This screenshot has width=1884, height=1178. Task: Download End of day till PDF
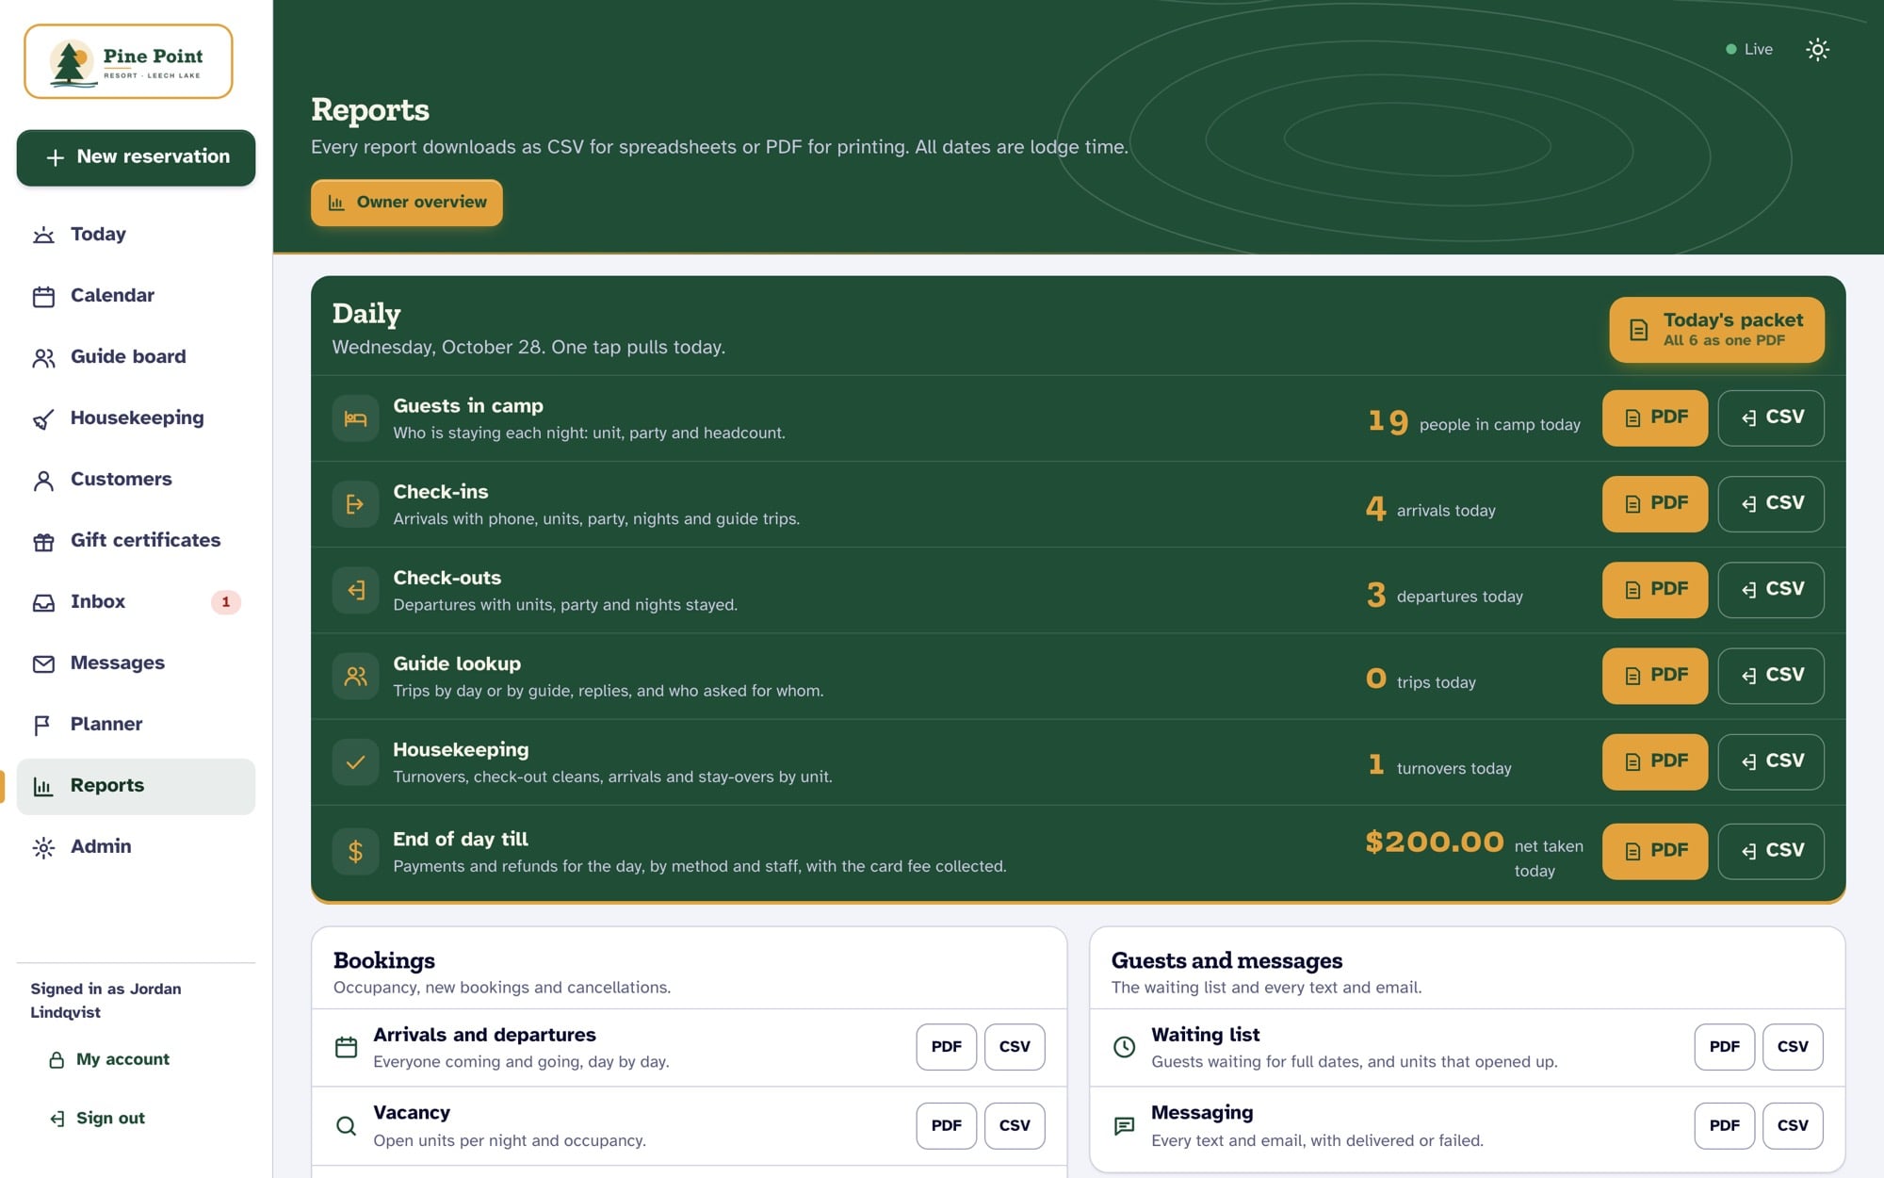1654,851
